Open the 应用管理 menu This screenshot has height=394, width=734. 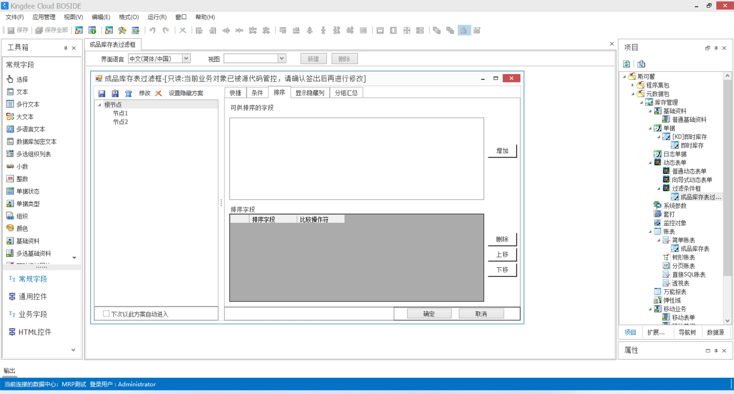pos(44,17)
